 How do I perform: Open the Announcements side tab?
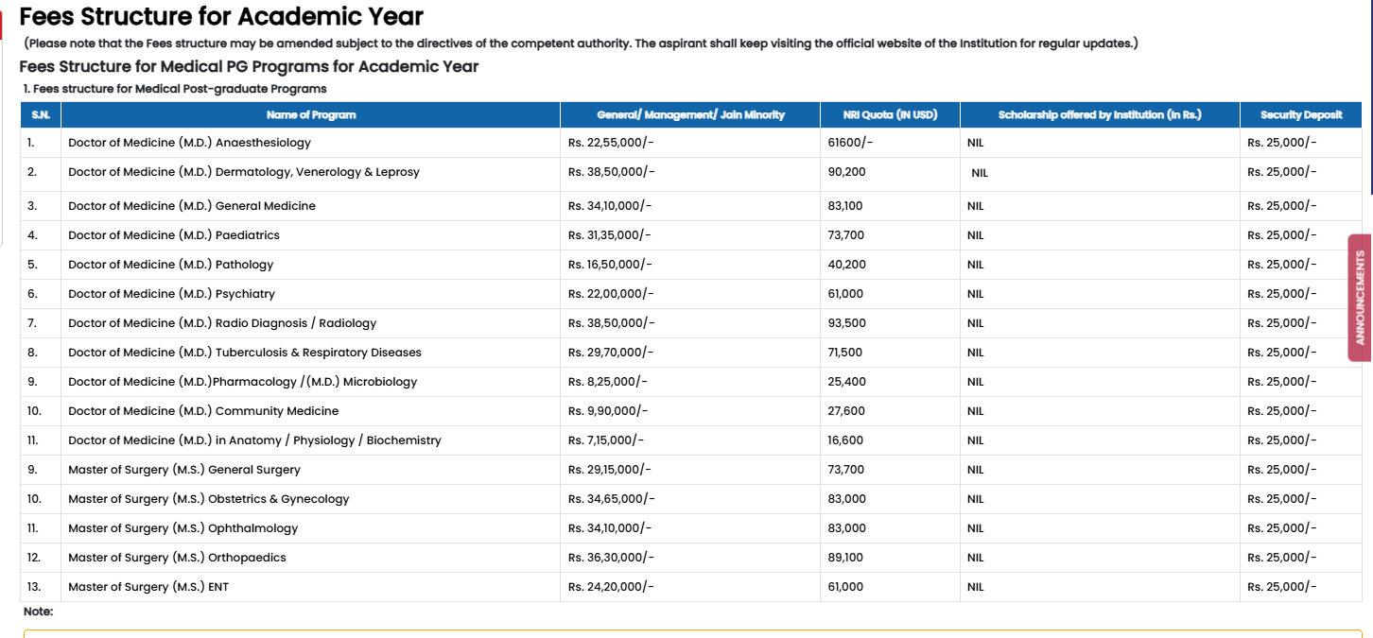(1360, 297)
